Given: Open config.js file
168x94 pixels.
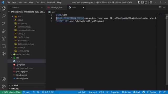Looking at the screenshot, I should 21,34.
